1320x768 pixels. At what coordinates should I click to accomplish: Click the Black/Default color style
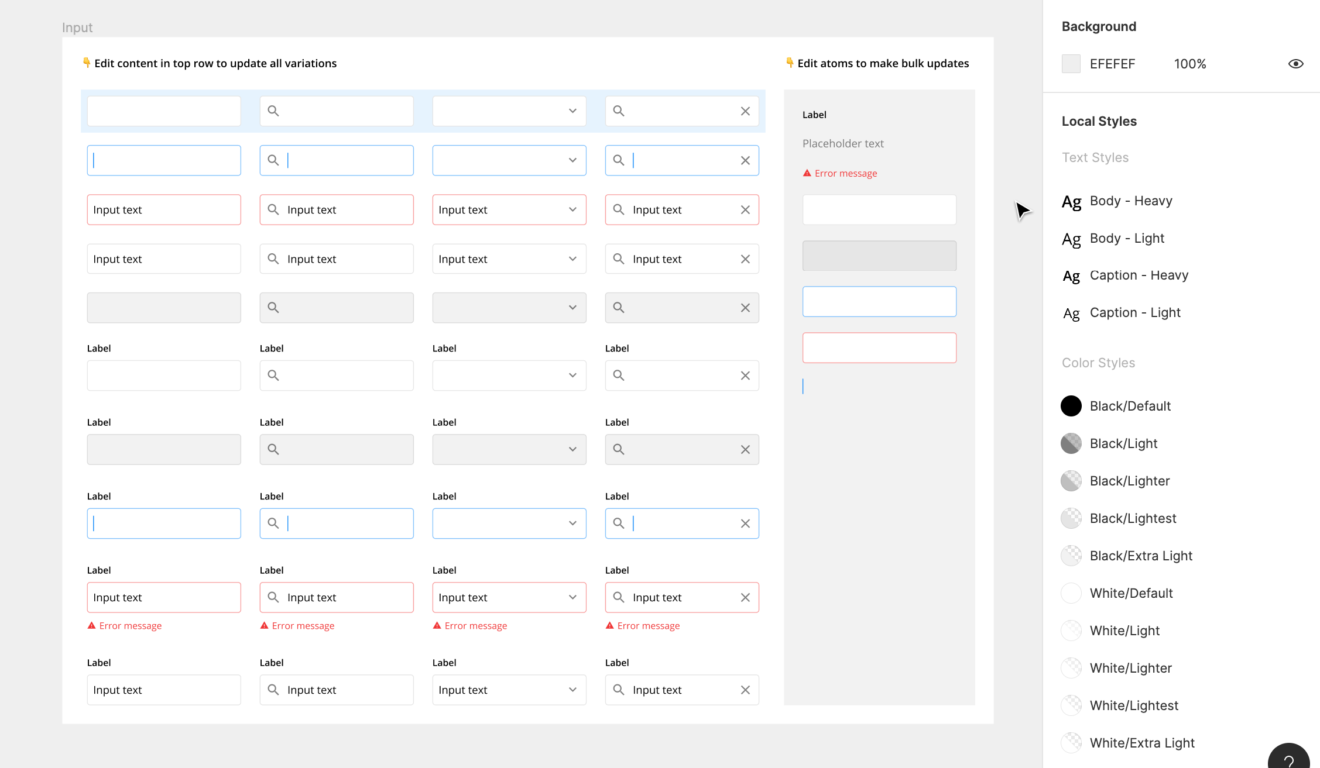click(x=1132, y=406)
